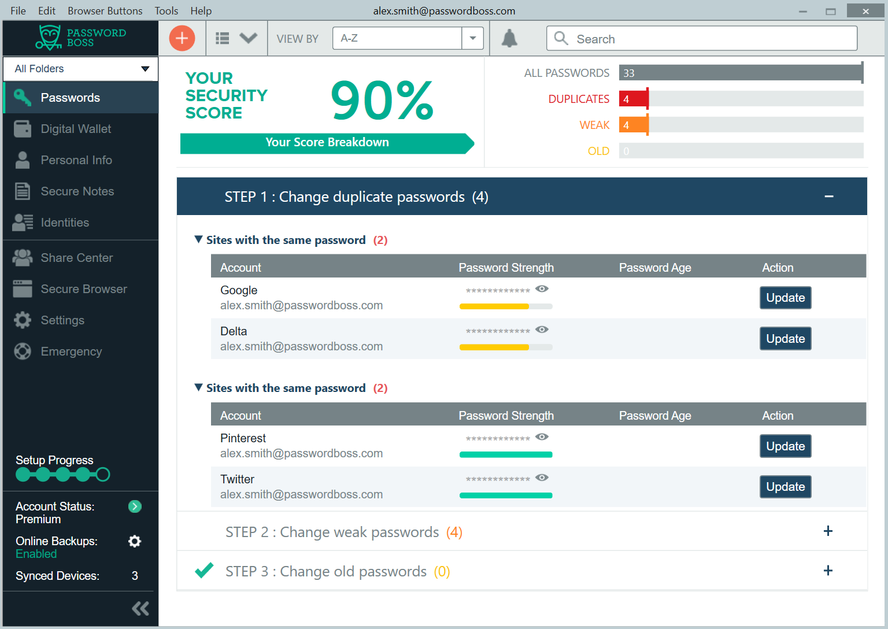Click Your Score Breakdown banner
This screenshot has width=888, height=629.
click(327, 143)
